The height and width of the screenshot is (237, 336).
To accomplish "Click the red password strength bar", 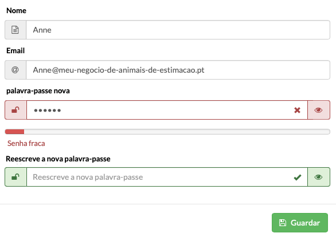I will [14, 132].
